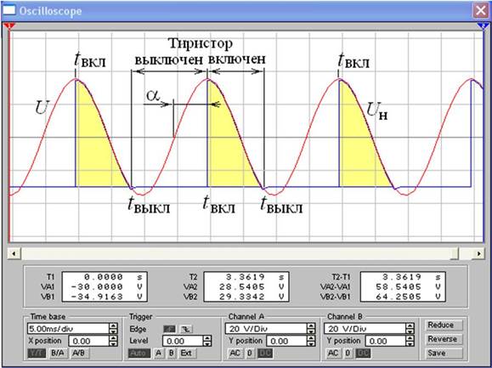Viewport: 492px width, 368px height.
Task: Click the Reduce button
Action: click(x=444, y=325)
